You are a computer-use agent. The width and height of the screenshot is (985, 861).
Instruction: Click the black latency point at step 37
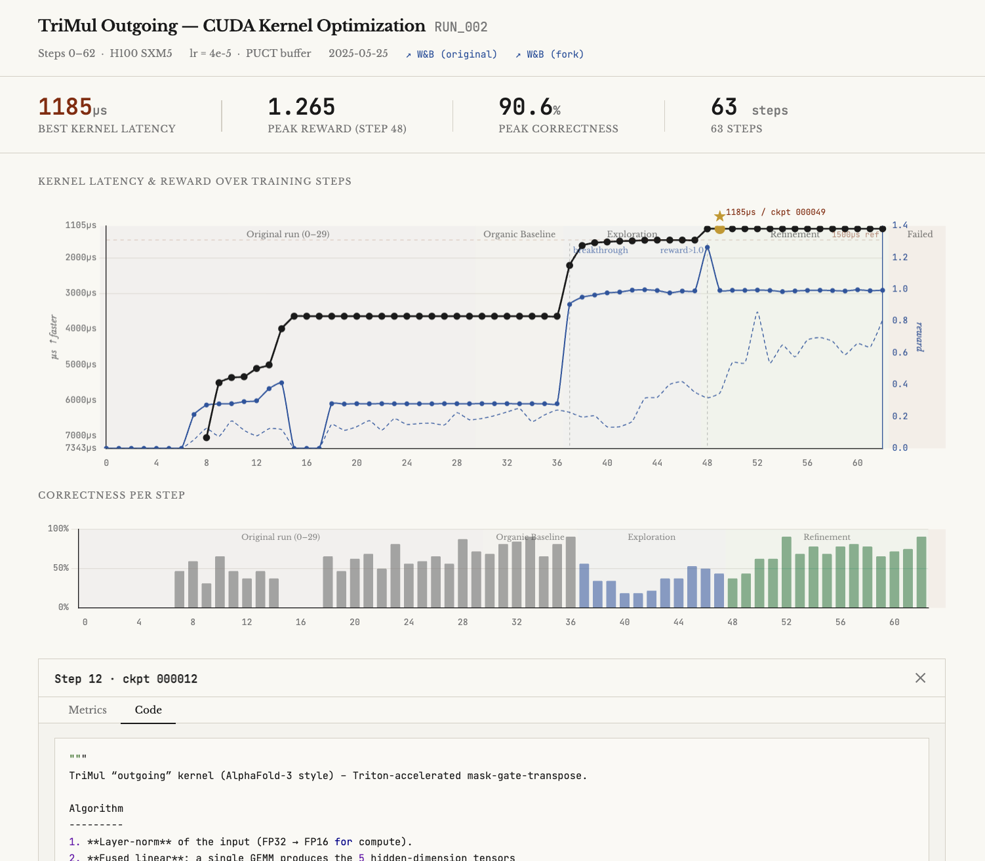click(569, 265)
